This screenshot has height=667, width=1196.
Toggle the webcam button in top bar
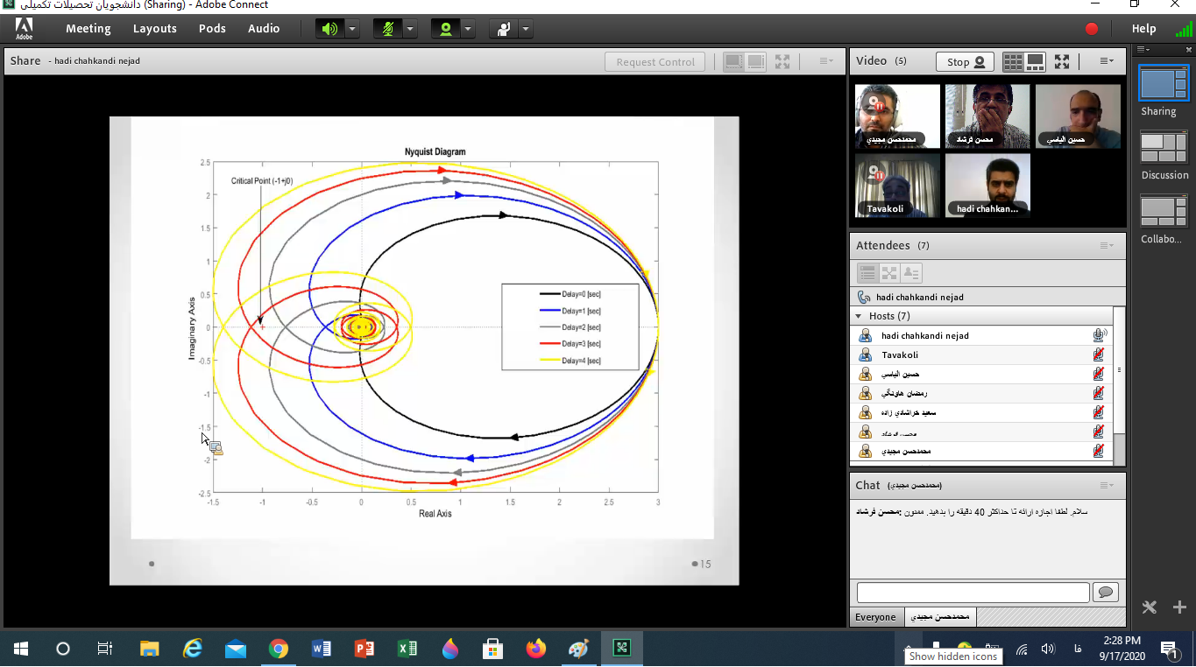[445, 29]
